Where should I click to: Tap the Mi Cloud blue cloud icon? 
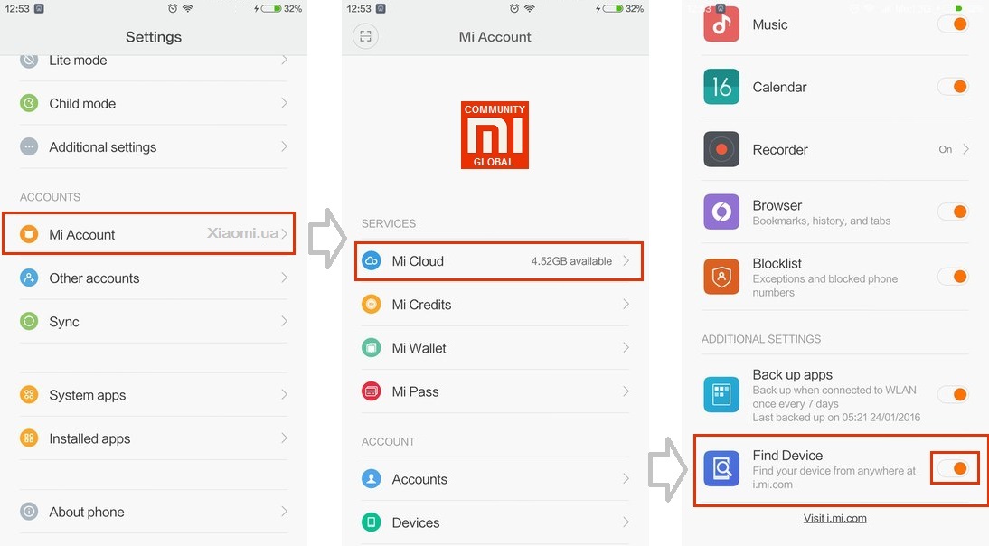(x=372, y=260)
